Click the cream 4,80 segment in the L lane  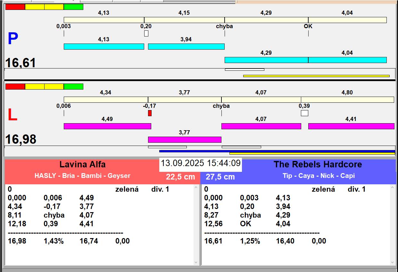pyautogui.click(x=347, y=100)
